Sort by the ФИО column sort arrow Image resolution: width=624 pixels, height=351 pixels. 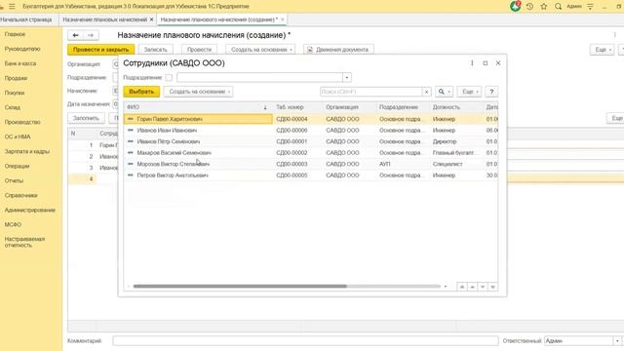pos(265,107)
